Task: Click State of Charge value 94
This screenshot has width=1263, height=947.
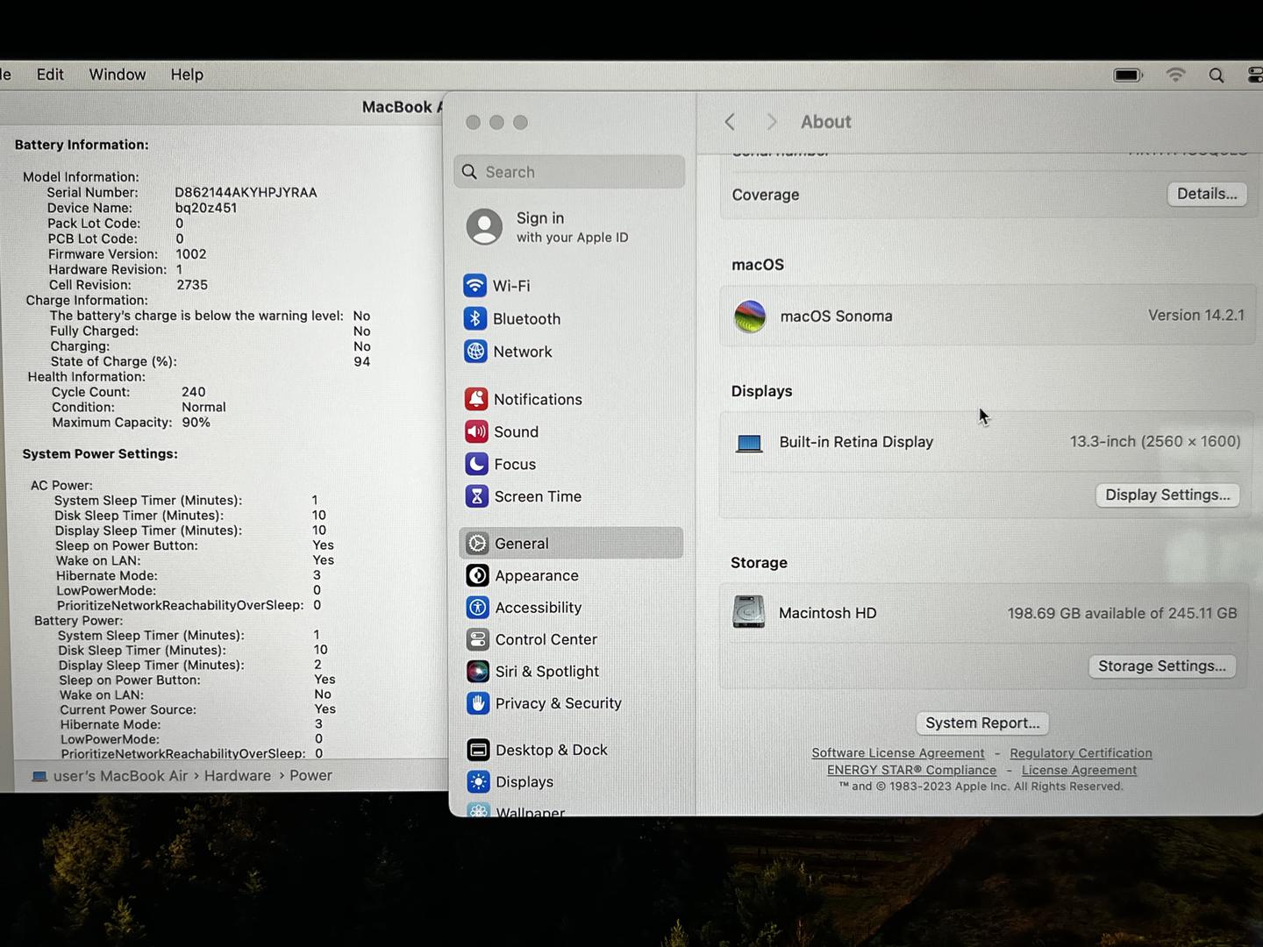Action: 362,361
